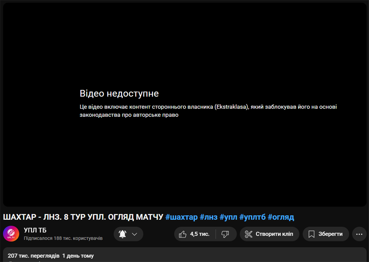The image size is (369, 262).
Task: Open the #огляд hashtag link
Action: pos(281,217)
